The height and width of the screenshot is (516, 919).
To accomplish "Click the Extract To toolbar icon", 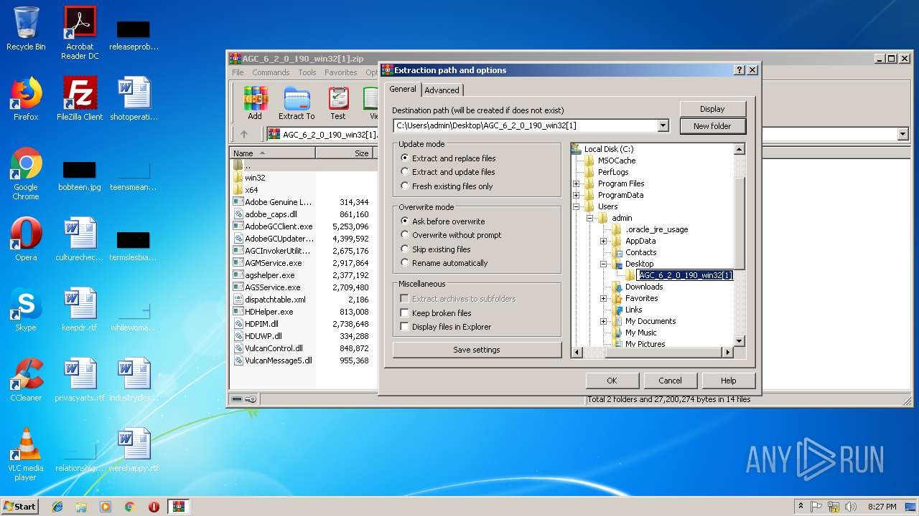I will [x=297, y=102].
